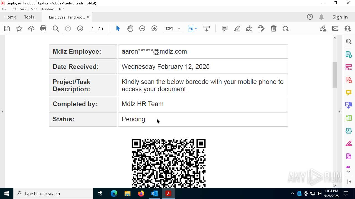
Task: Open the Sign menu
Action: (34, 9)
